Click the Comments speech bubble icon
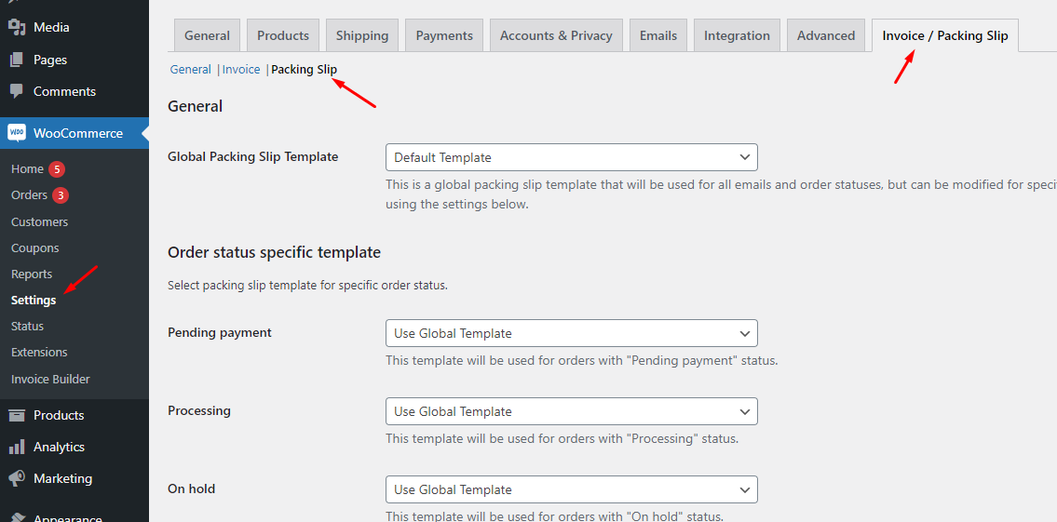1057x522 pixels. coord(17,91)
